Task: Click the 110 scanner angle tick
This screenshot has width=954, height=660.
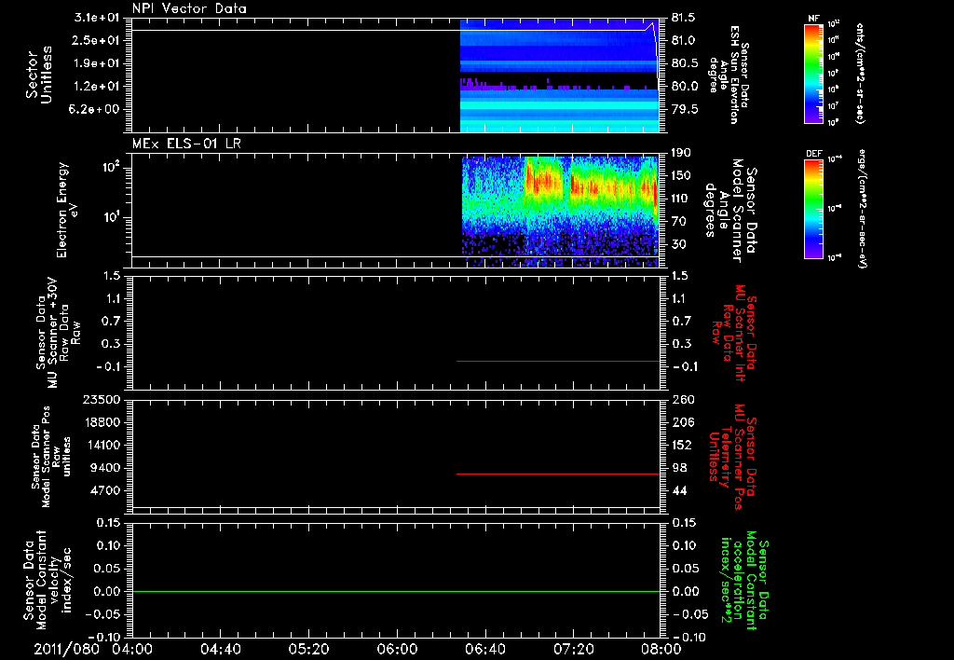Action: pos(681,199)
